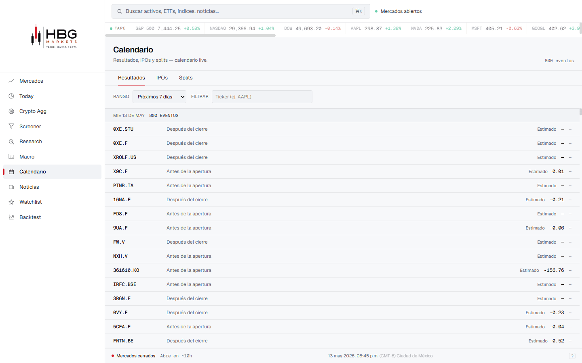Click the horizontal ticker tape scrollbar
Image resolution: width=582 pixels, height=363 pixels.
(x=190, y=35)
